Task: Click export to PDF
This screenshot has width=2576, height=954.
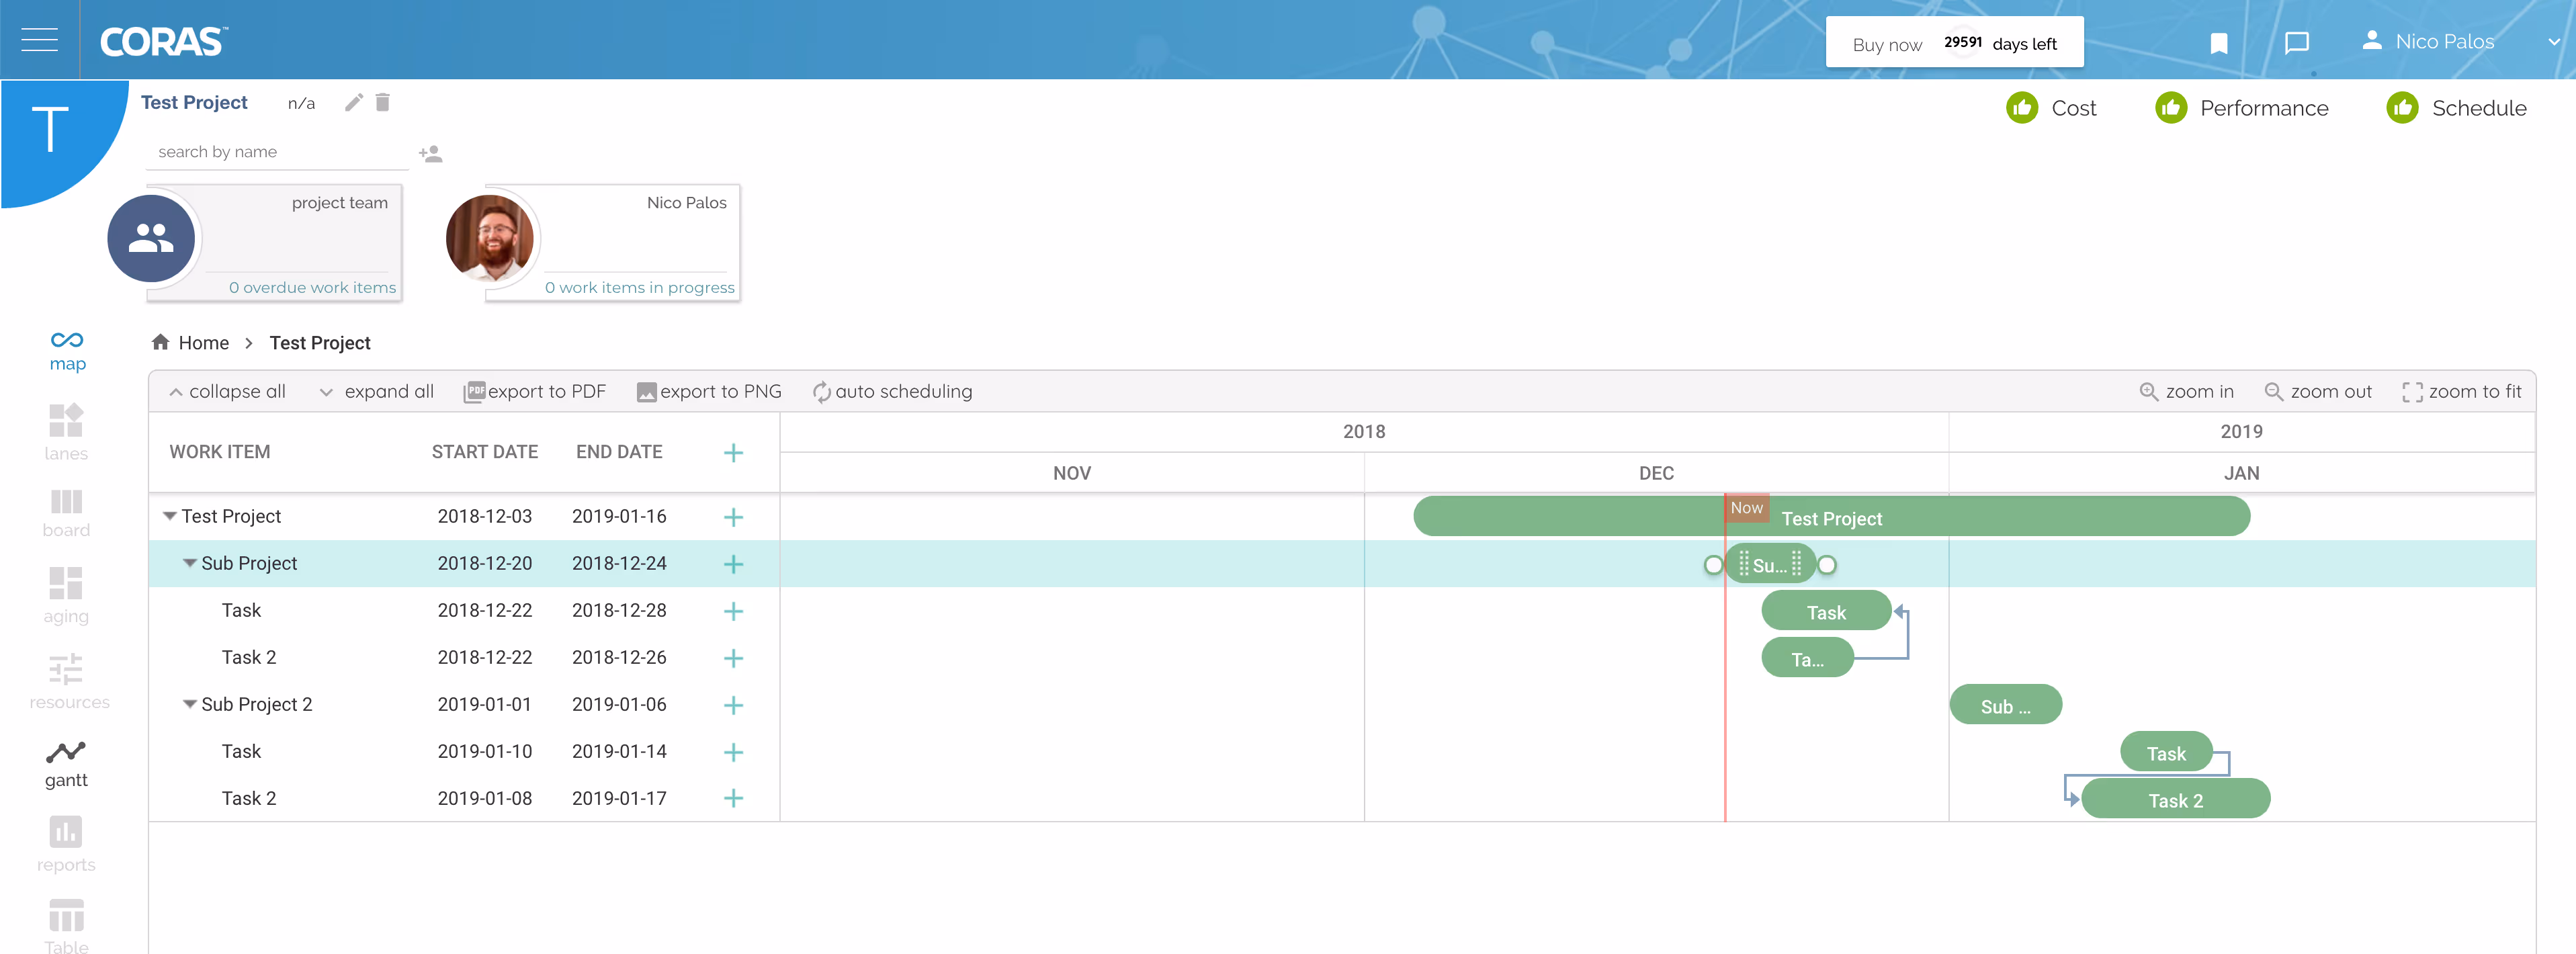Action: 535,392
